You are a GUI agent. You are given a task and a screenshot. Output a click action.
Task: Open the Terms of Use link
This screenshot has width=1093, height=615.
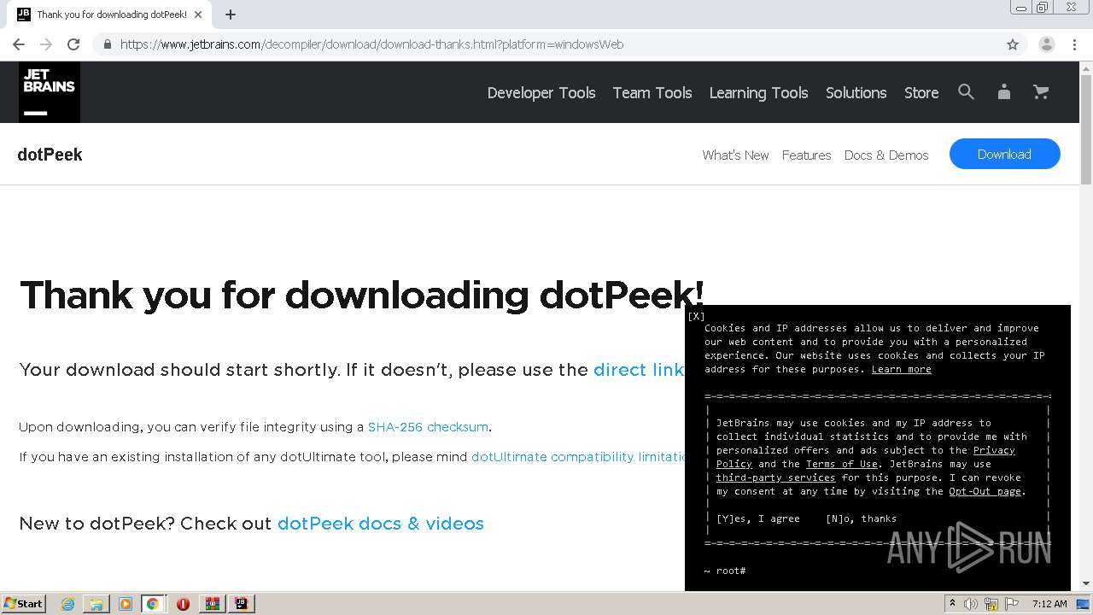pos(842,464)
